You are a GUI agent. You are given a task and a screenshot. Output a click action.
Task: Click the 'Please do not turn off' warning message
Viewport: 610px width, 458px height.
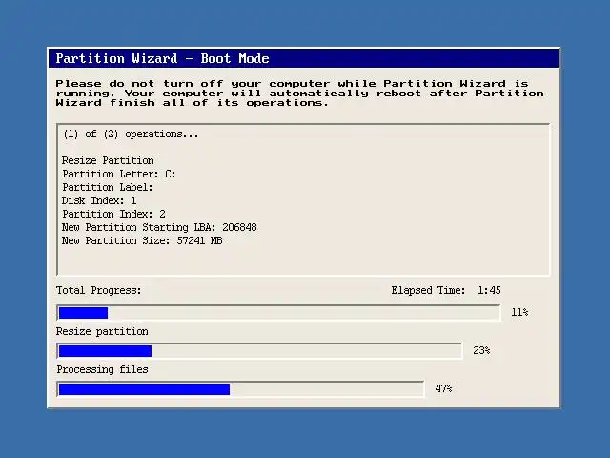299,94
